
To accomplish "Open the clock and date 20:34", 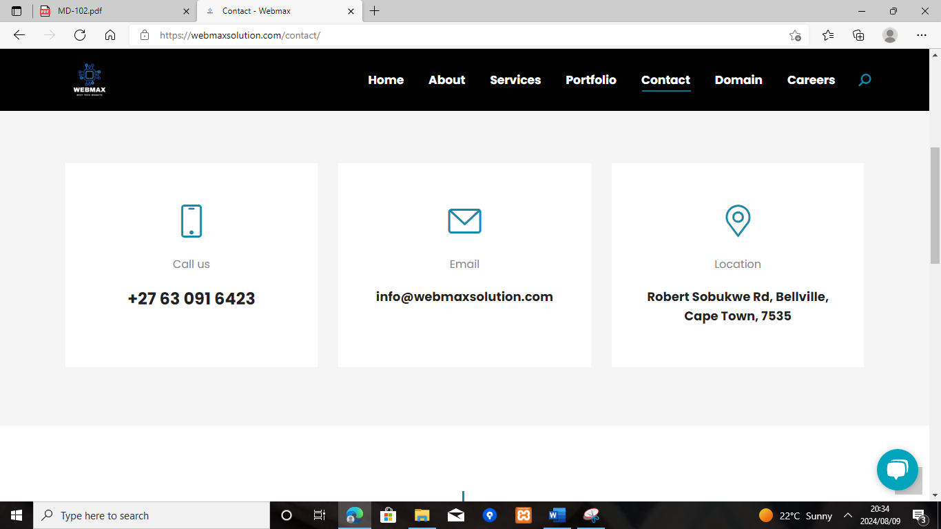I will click(880, 515).
